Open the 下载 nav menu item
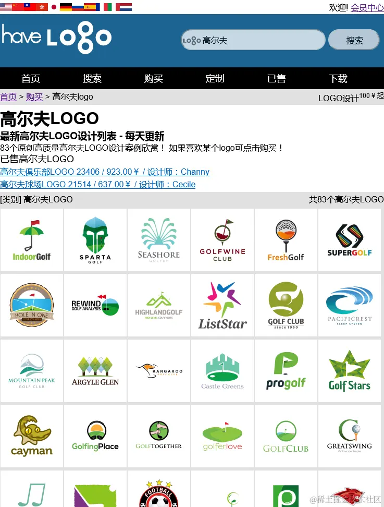Viewport: 384px width, 507px height. coord(338,78)
